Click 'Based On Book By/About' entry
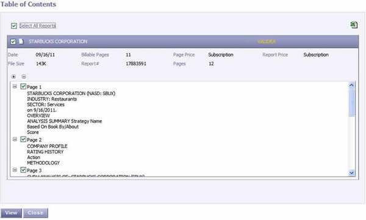This screenshot has width=366, height=220. point(52,127)
